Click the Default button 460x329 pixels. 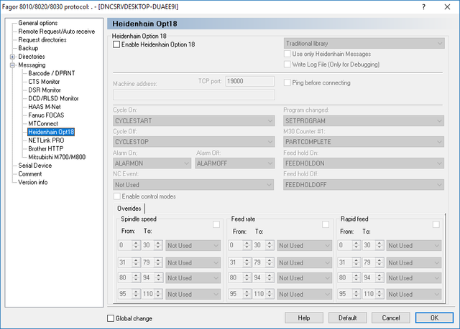[x=347, y=318]
